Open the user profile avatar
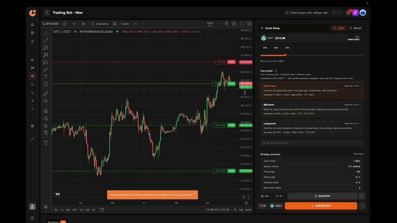Image resolution: width=397 pixels, height=223 pixels. tap(363, 13)
